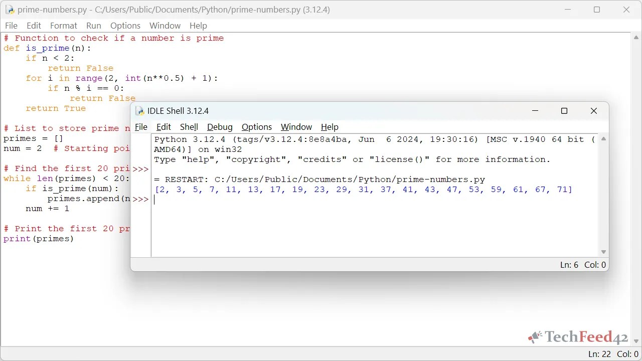Close the IDLE Shell window
The height and width of the screenshot is (361, 642).
[x=594, y=111]
